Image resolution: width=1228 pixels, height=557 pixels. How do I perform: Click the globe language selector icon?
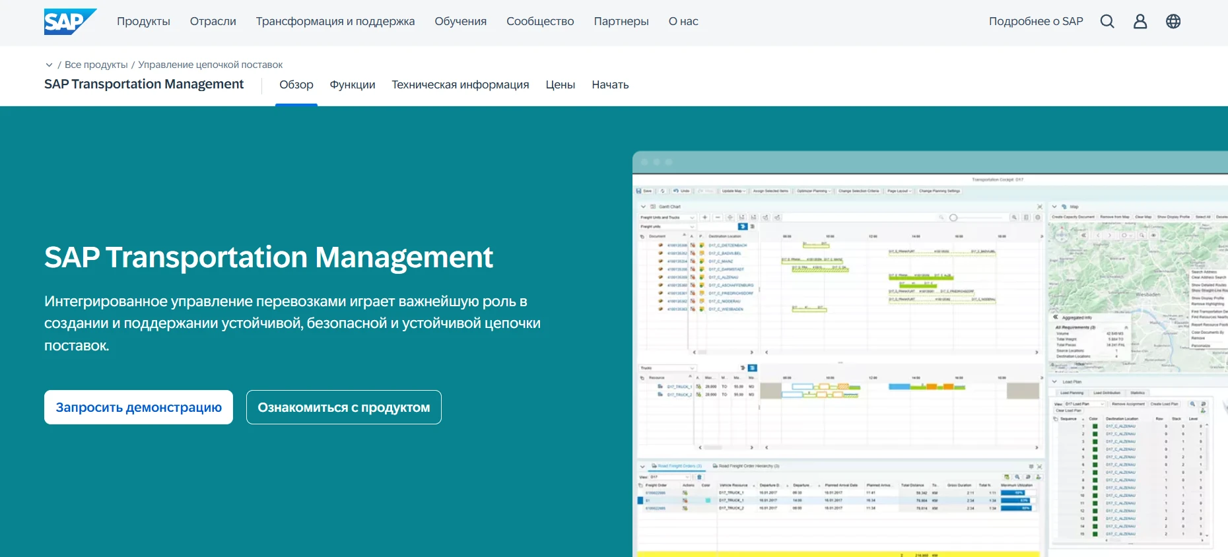coord(1173,21)
